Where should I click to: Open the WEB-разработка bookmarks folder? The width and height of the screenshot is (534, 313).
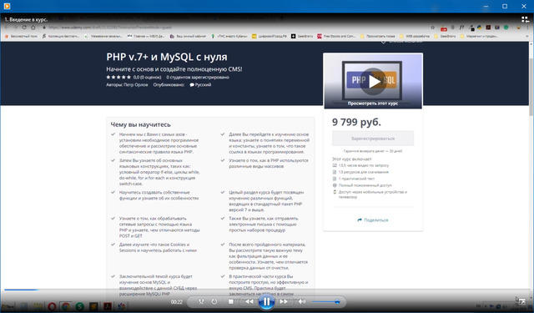[415, 36]
